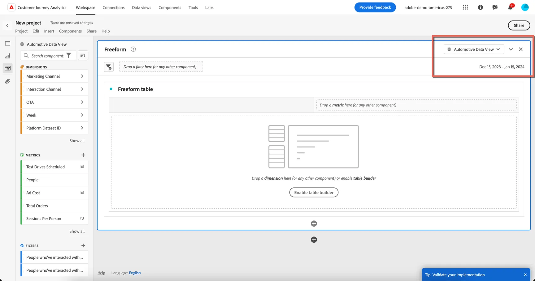This screenshot has width=535, height=281.
Task: Open the Automotive Data View dropdown
Action: (474, 49)
